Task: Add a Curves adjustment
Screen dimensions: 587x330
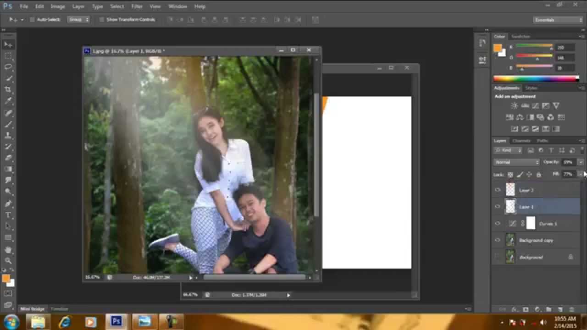Action: pos(536,106)
